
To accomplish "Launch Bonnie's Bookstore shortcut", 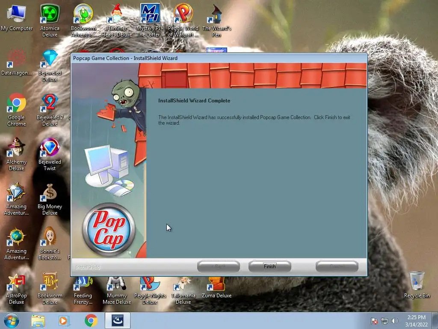I will coord(50,243).
